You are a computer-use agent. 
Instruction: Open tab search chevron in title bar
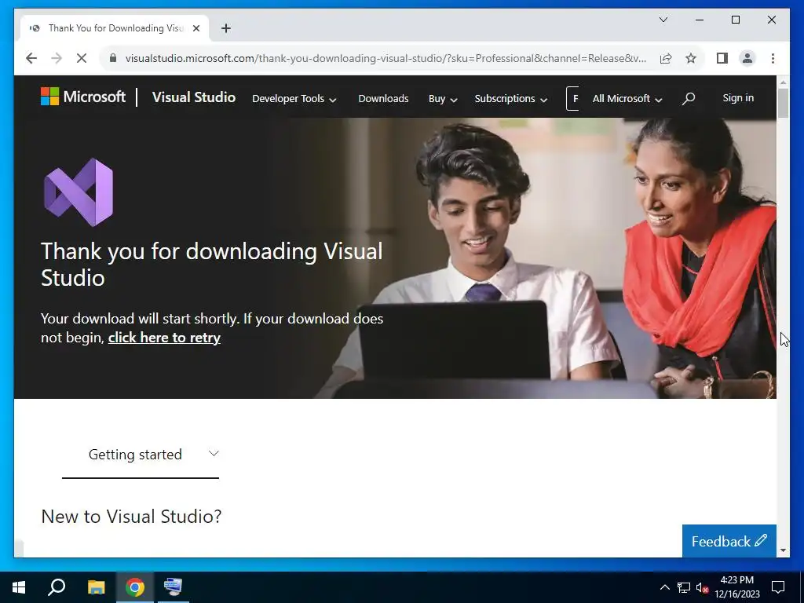663,20
